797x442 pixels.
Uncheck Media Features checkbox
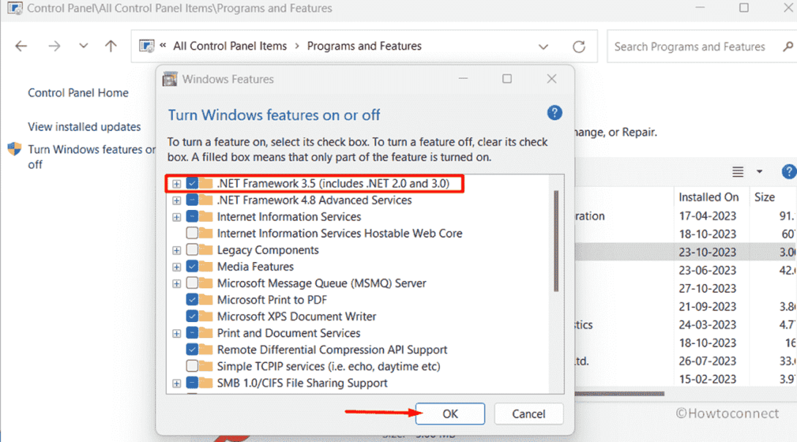pos(192,266)
